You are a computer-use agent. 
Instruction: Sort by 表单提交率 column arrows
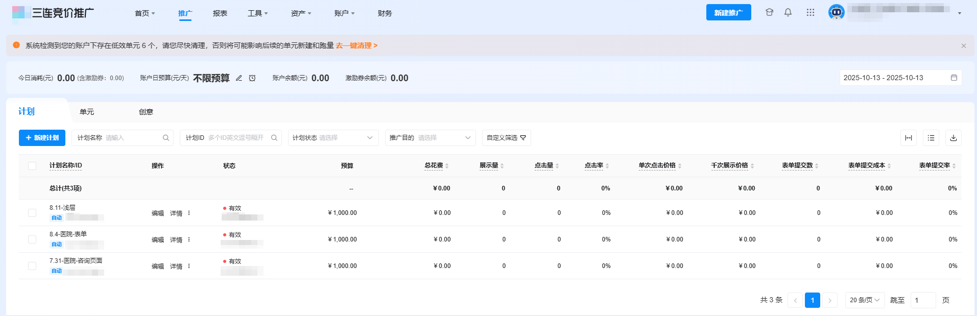pyautogui.click(x=954, y=166)
